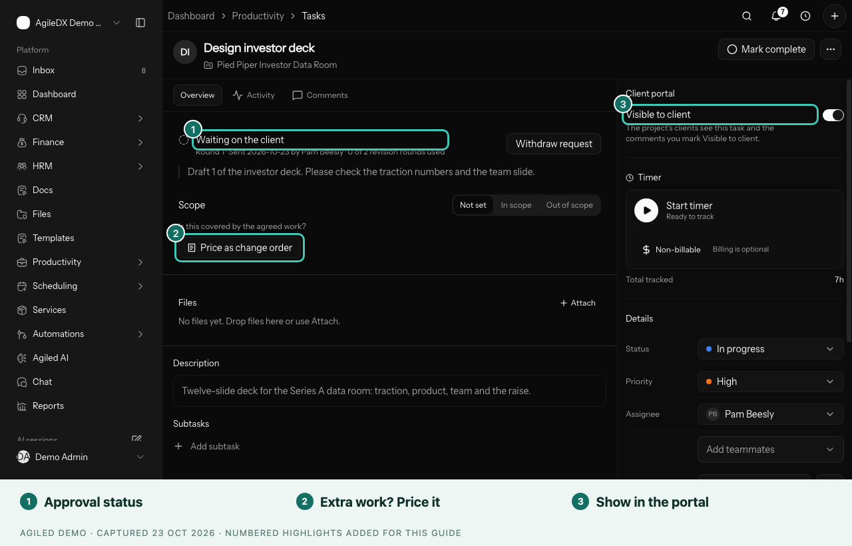The height and width of the screenshot is (546, 852).
Task: Click the dollar Non-billable icon
Action: [646, 250]
